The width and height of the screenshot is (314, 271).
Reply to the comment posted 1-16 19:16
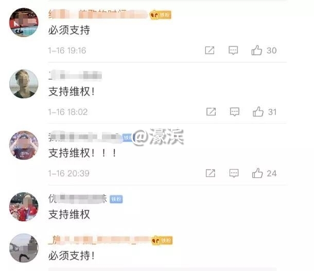pos(233,50)
